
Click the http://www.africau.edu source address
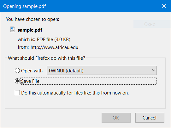[54, 47]
